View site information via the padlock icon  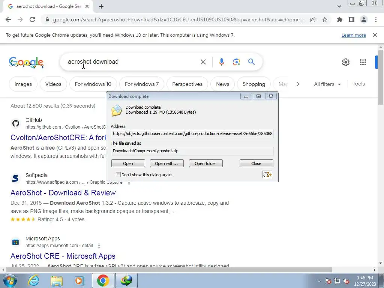click(x=47, y=19)
